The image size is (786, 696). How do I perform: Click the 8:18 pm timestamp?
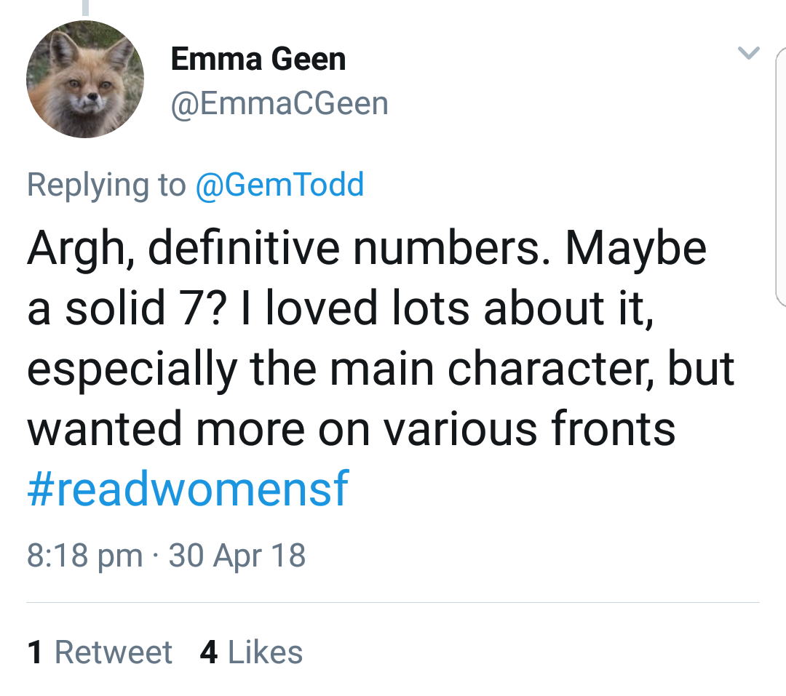click(84, 556)
